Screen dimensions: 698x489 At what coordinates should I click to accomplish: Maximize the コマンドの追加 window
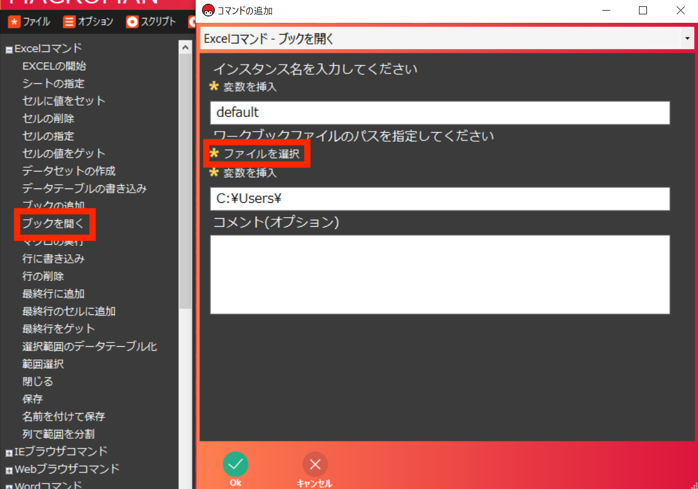[x=643, y=10]
